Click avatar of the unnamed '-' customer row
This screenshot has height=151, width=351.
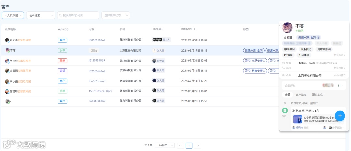click(x=7, y=101)
